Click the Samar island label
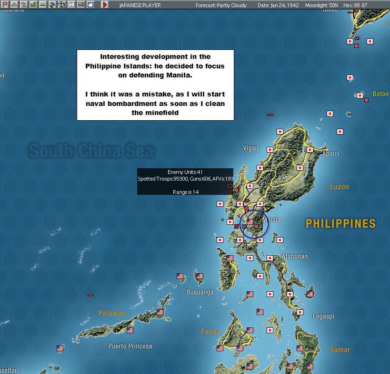390x374 pixels. [x=340, y=350]
